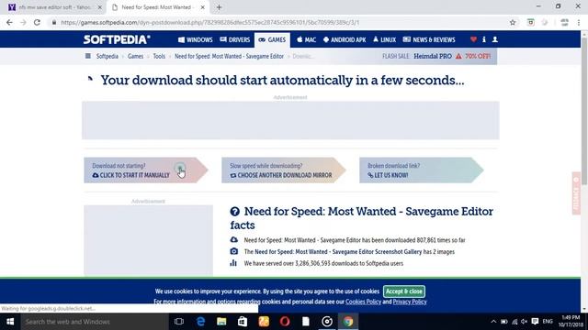Open the circular recorder app on taskbar
The width and height of the screenshot is (588, 330).
click(x=327, y=322)
